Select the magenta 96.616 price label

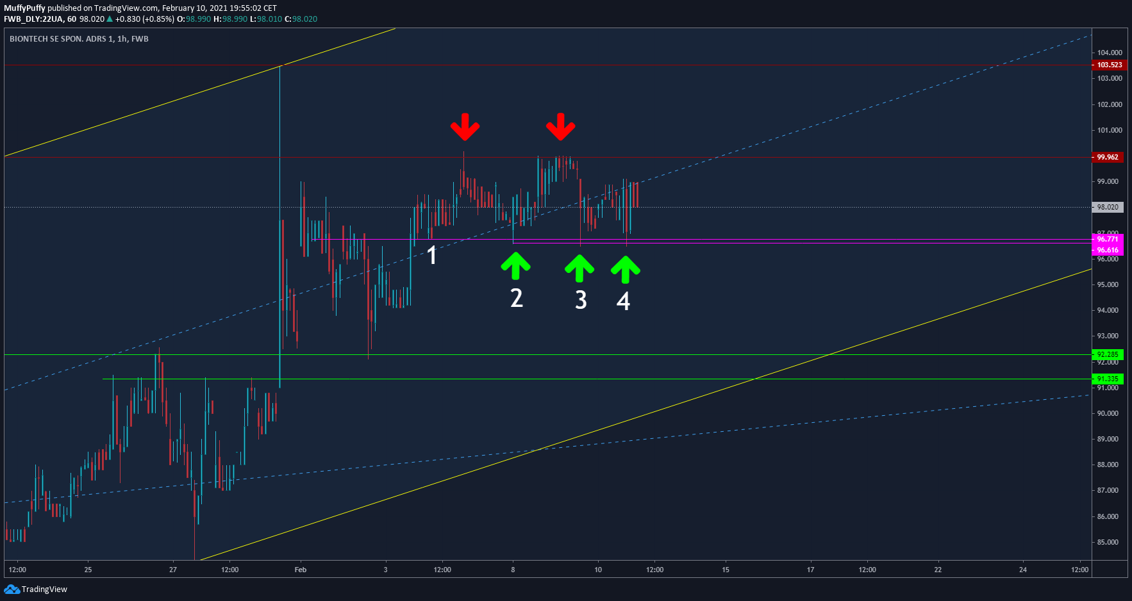tap(1108, 250)
